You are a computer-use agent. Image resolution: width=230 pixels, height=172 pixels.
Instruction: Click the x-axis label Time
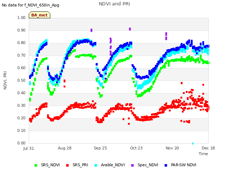click(x=203, y=154)
